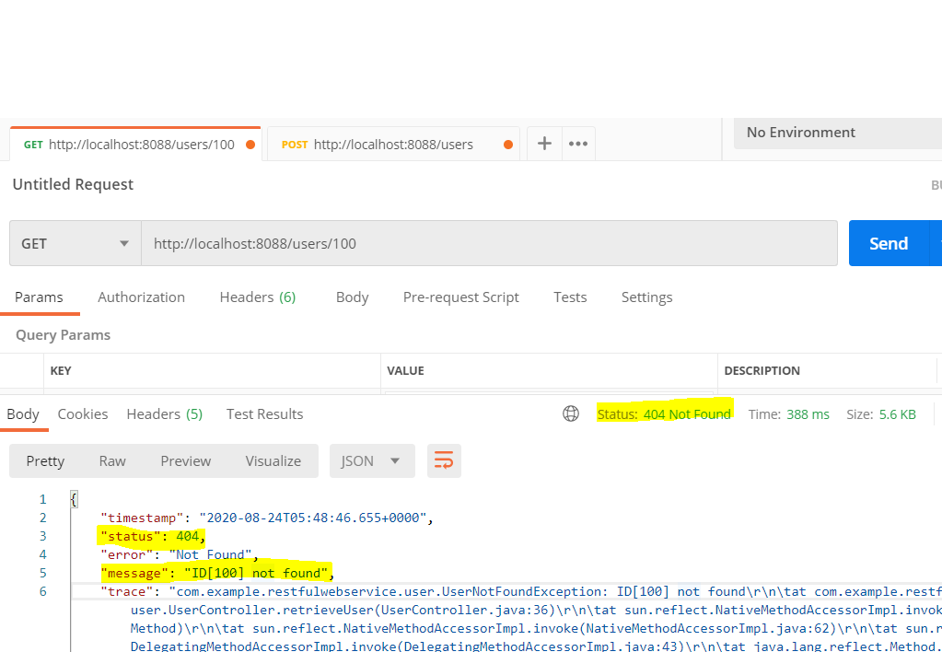Open the Test Results tab
Viewport: 942px width, 652px height.
tap(265, 414)
